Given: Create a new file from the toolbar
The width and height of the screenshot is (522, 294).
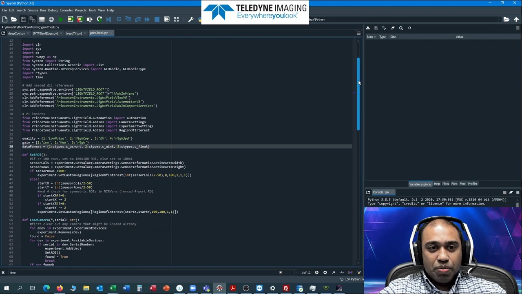Looking at the screenshot, I should point(4,19).
